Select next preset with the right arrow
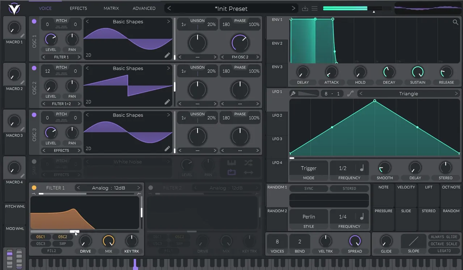 click(x=293, y=8)
